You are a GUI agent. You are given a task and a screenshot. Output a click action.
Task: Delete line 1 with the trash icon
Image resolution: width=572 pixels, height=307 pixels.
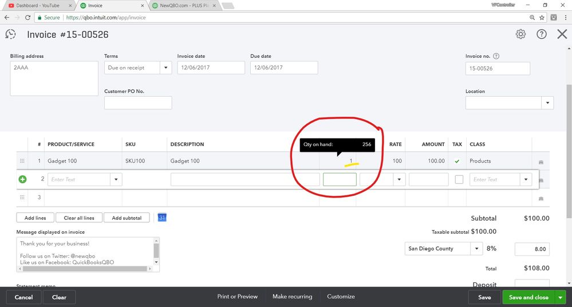click(x=541, y=162)
